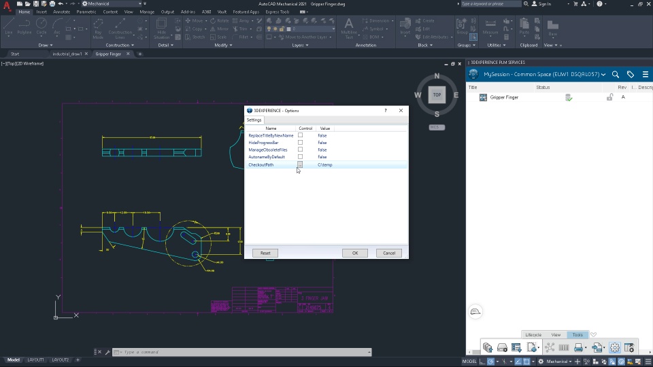Toggle the HideProgressBar checkbox

pyautogui.click(x=300, y=143)
